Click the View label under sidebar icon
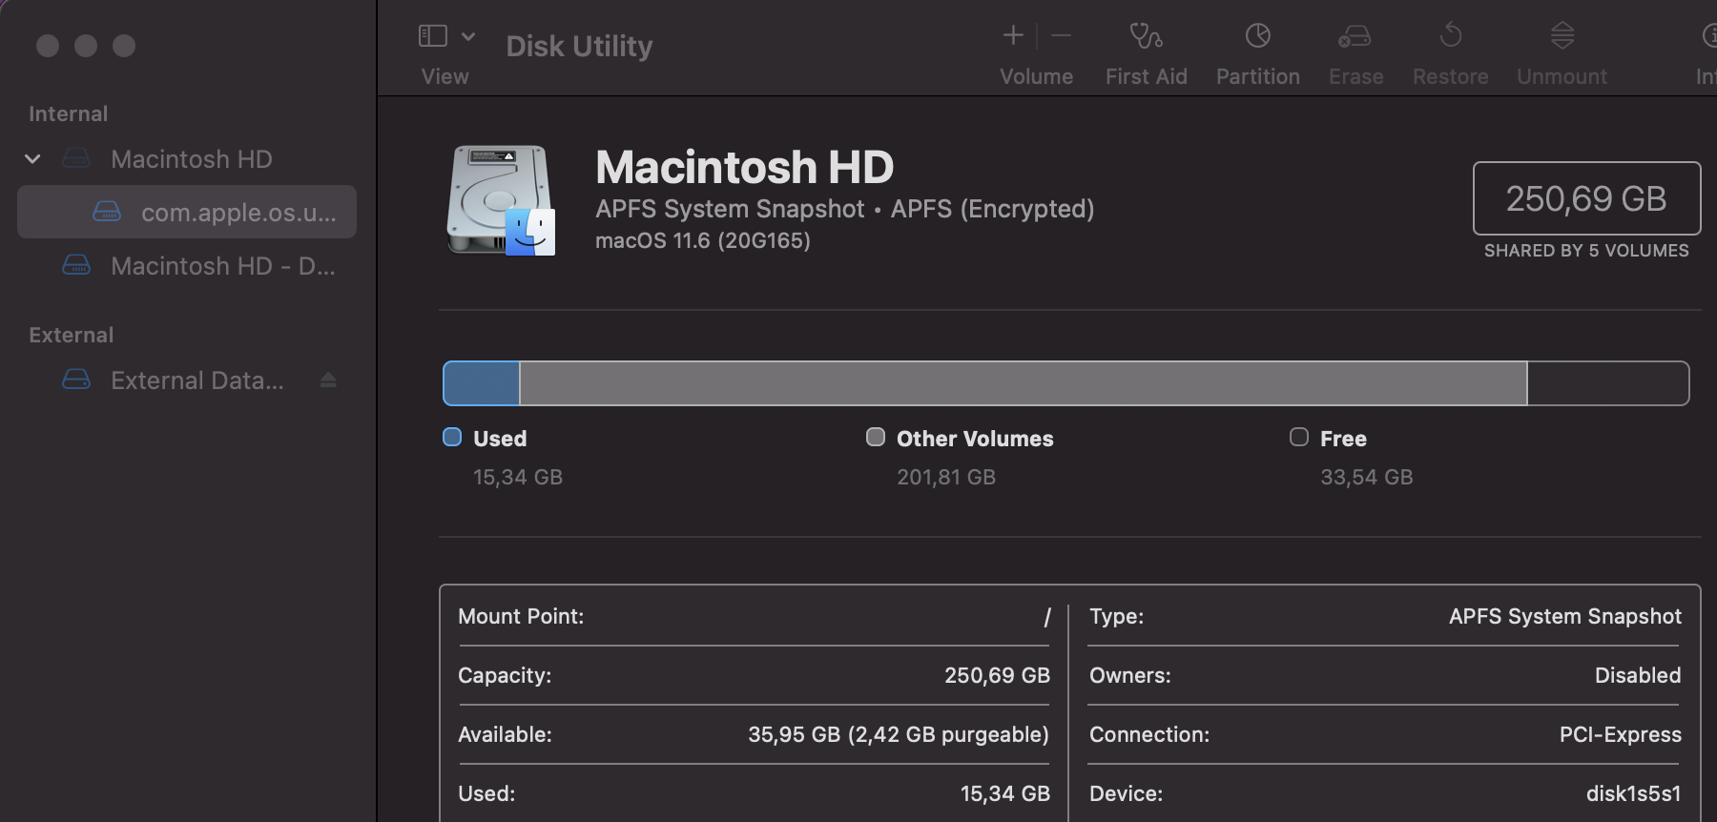The image size is (1717, 822). coord(445,76)
